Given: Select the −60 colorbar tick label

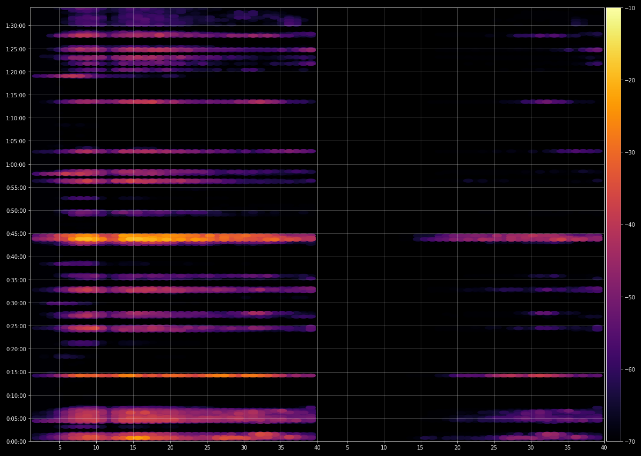Looking at the screenshot, I should [629, 369].
